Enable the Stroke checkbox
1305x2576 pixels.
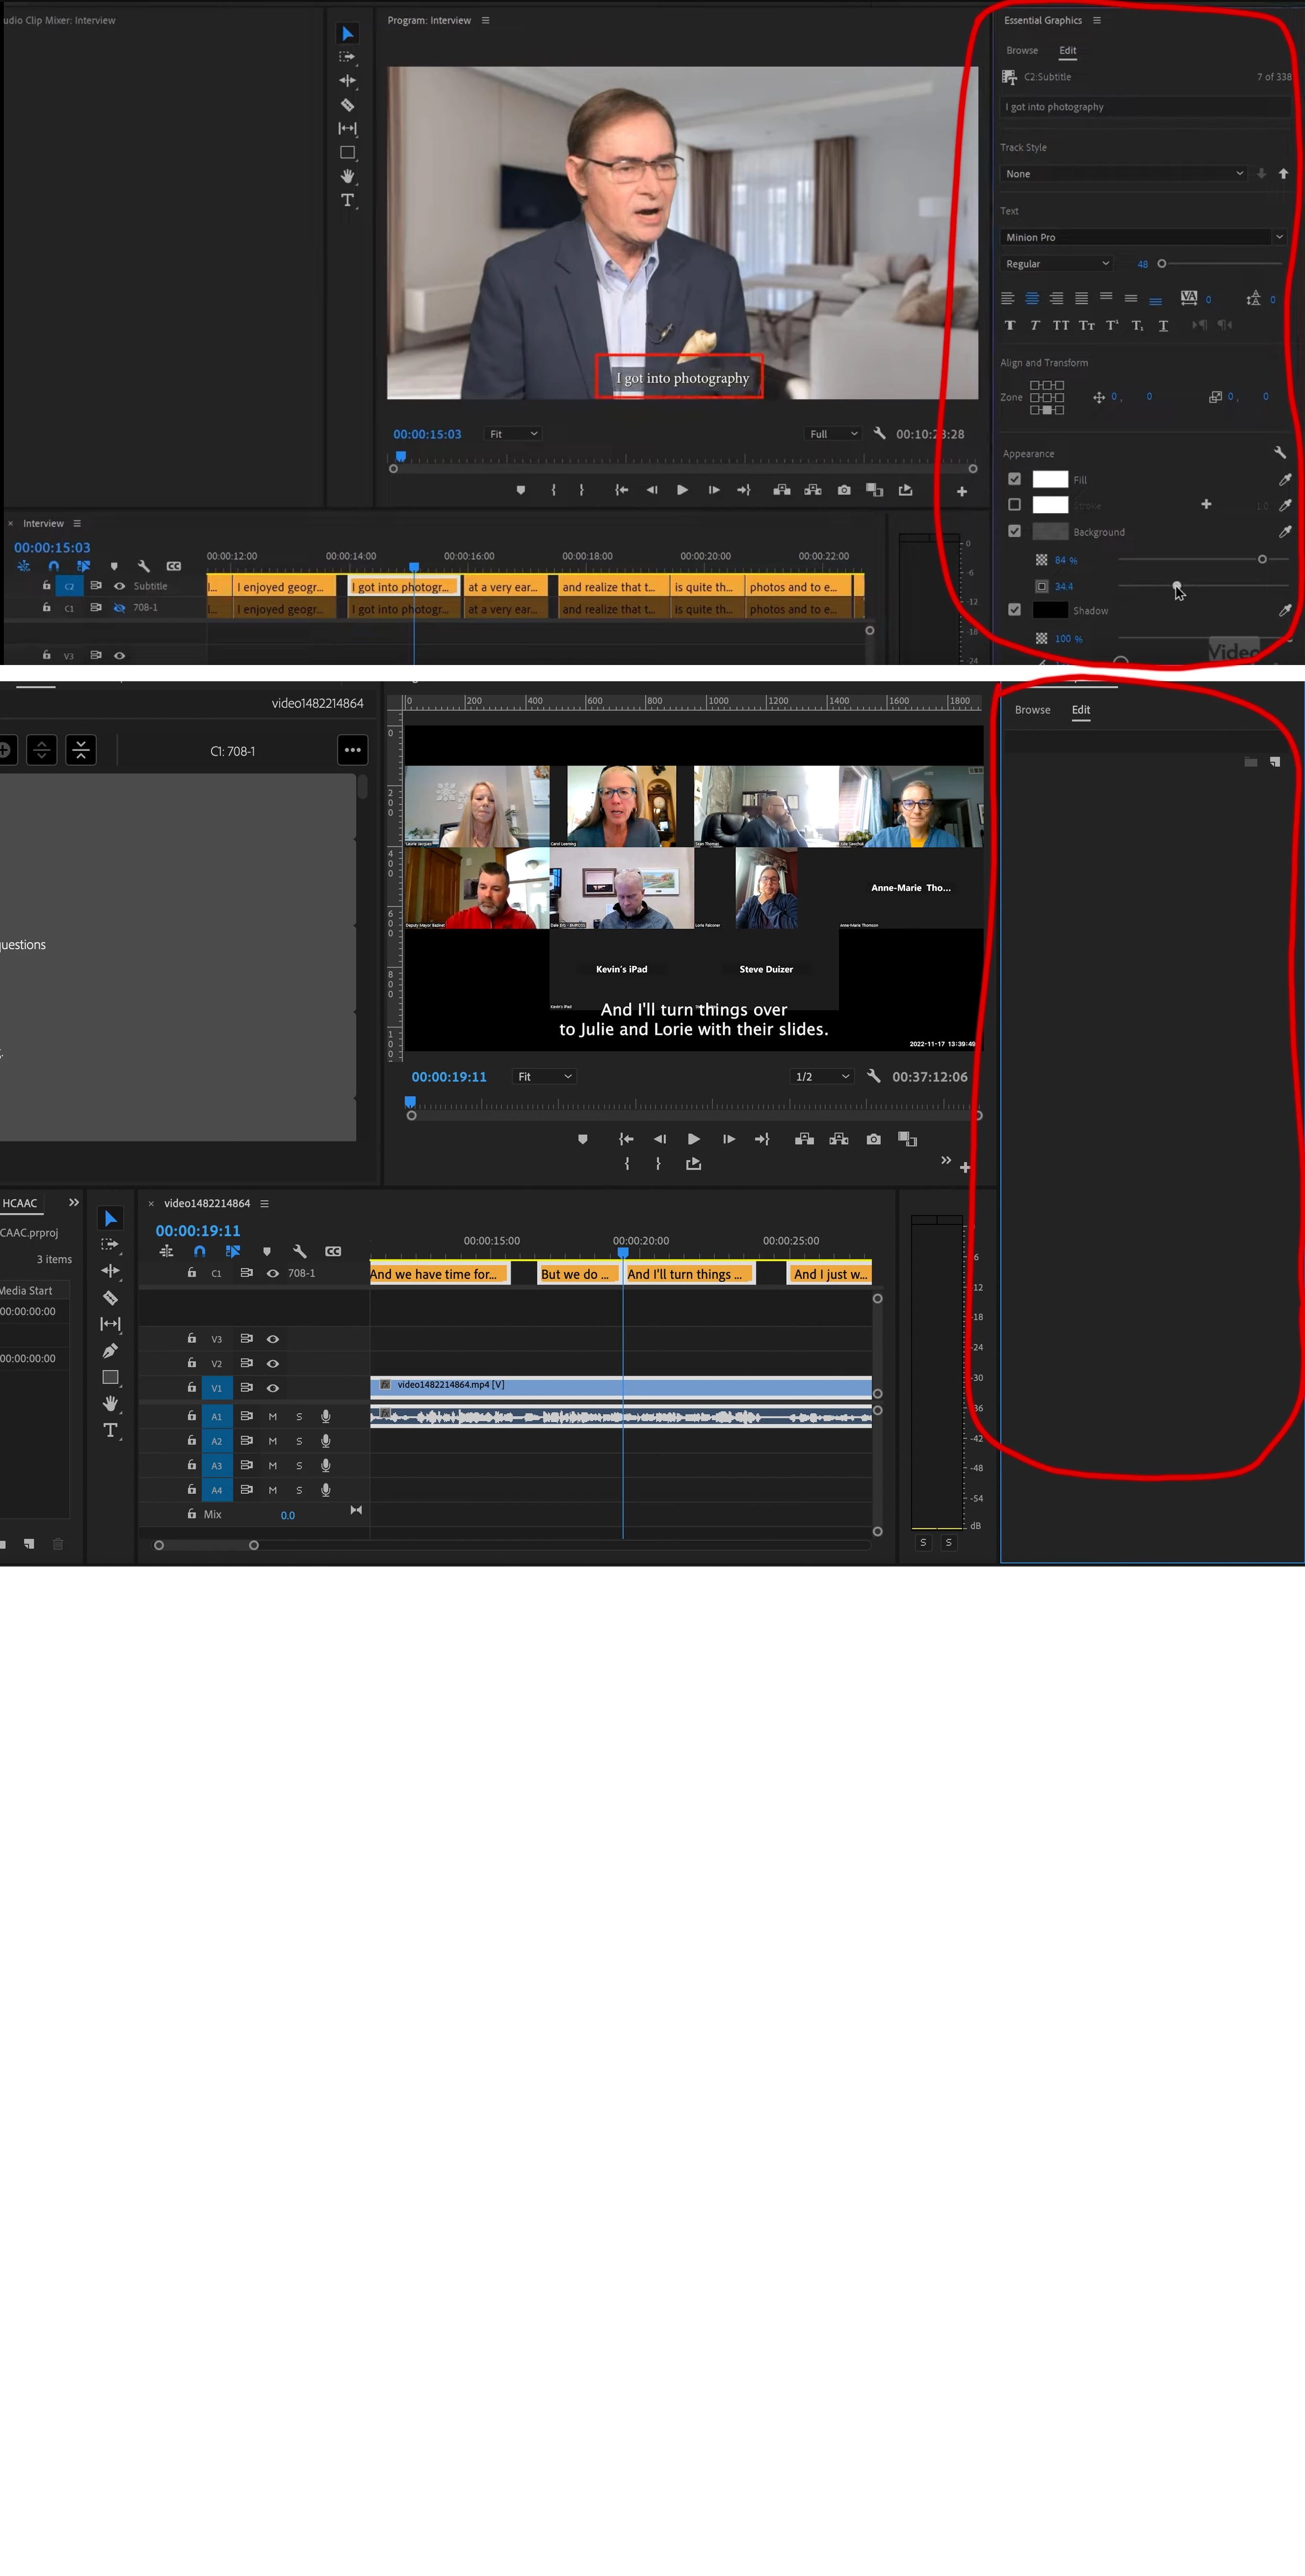pyautogui.click(x=1014, y=505)
